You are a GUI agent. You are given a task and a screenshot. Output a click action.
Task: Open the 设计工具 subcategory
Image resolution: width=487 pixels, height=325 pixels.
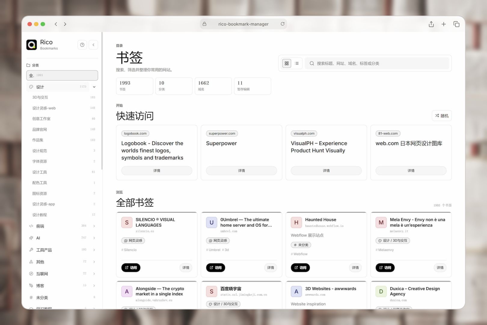[63, 172]
